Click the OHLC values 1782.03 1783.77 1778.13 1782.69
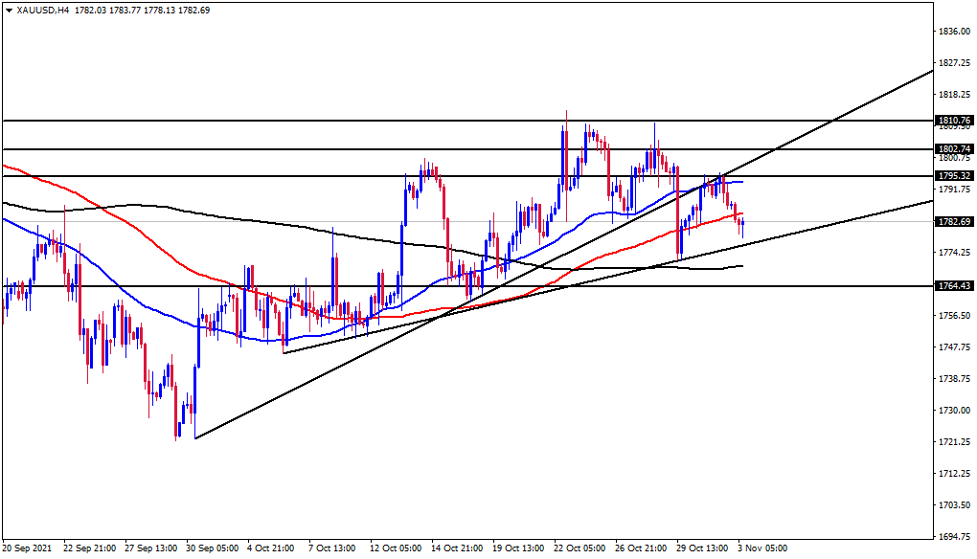This screenshot has width=977, height=559. coord(142,10)
